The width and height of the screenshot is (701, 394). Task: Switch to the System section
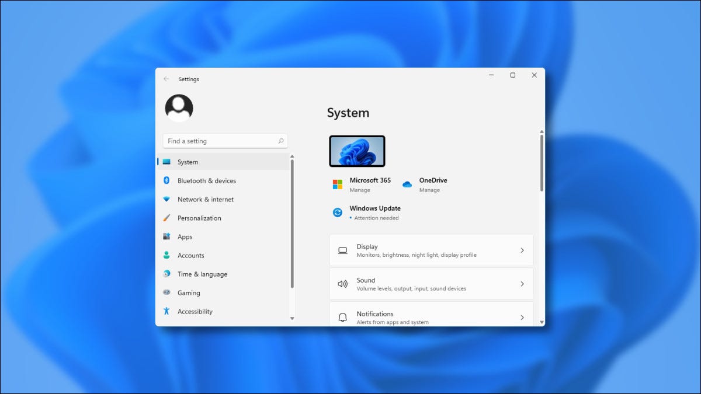point(186,162)
